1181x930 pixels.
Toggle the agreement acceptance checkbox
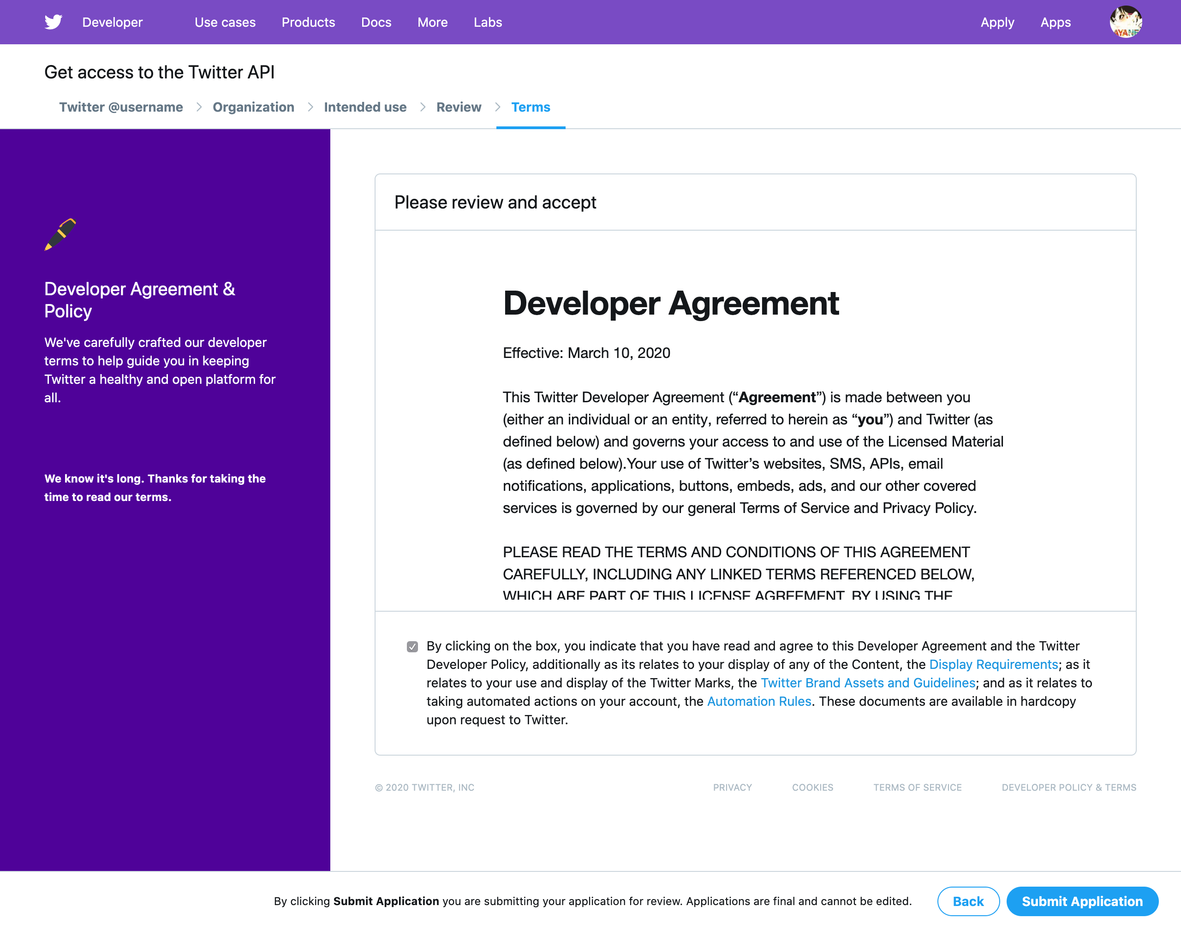412,646
